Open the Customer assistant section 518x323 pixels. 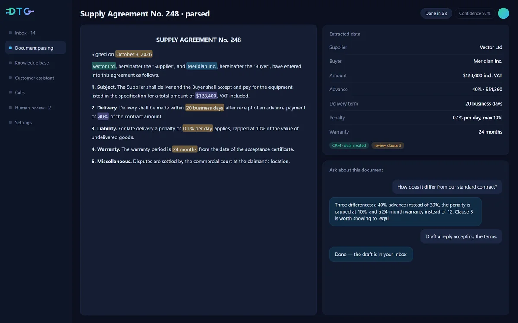35,78
